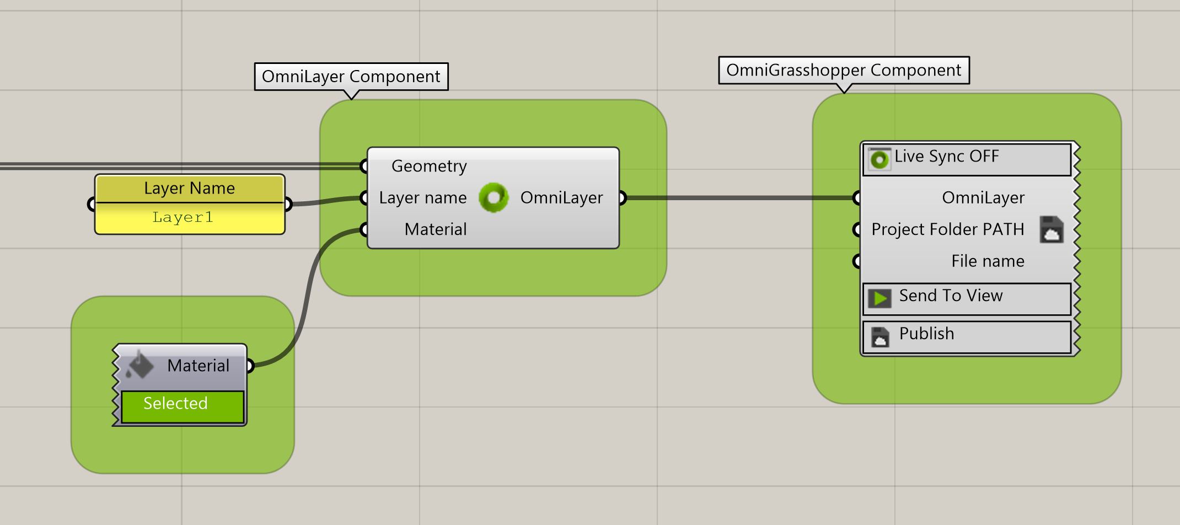Click the green OmniLayer ring icon
This screenshot has width=1180, height=525.
pyautogui.click(x=494, y=197)
